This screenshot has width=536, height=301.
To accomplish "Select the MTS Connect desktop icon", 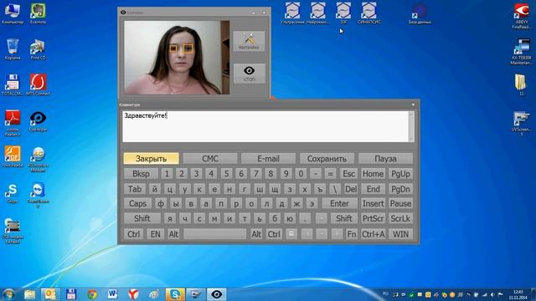I will point(38,84).
